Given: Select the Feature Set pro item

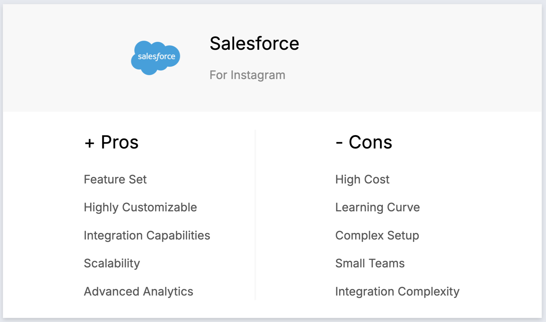Looking at the screenshot, I should (115, 179).
